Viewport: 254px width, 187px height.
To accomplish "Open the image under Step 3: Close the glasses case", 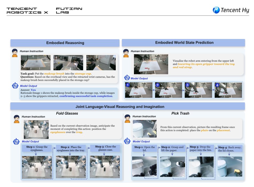I will 105,167.
